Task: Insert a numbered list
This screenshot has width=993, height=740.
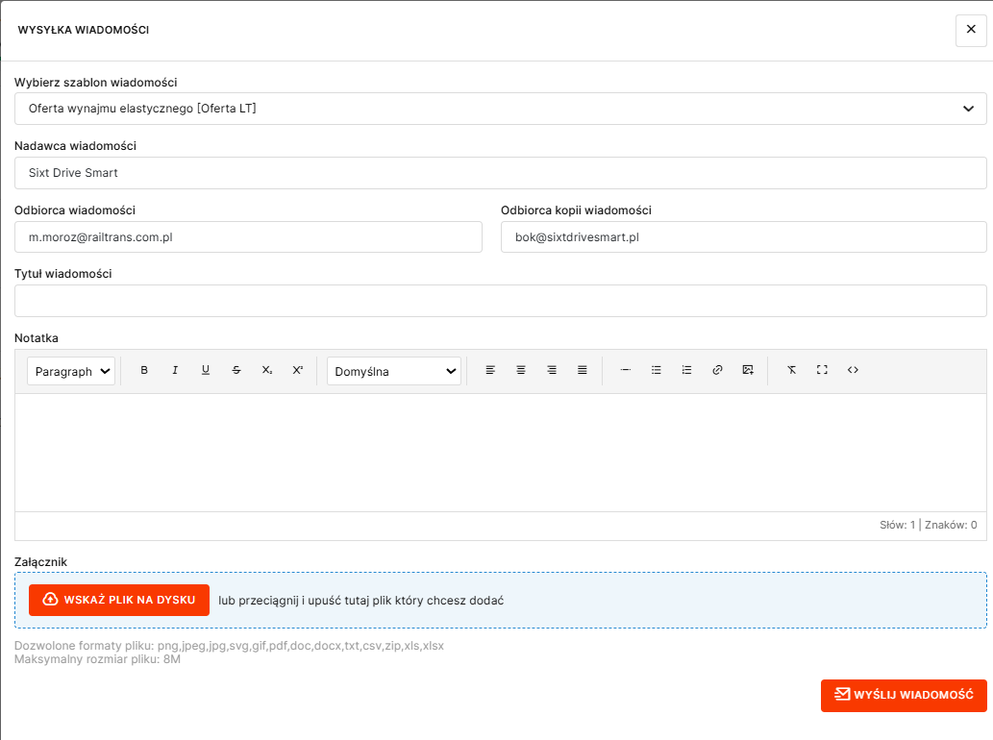Action: click(686, 370)
